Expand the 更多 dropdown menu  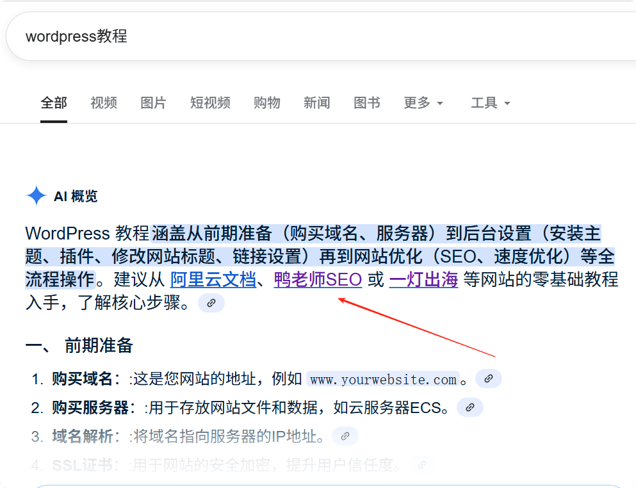[423, 103]
